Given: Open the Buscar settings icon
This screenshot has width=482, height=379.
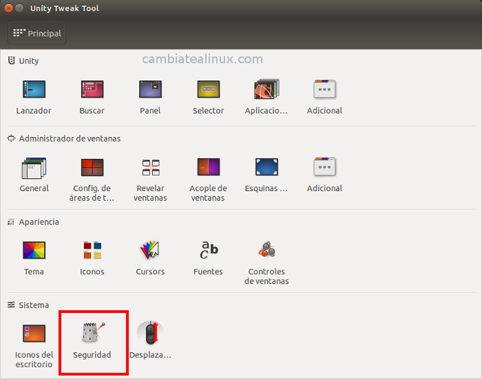Looking at the screenshot, I should tap(92, 89).
